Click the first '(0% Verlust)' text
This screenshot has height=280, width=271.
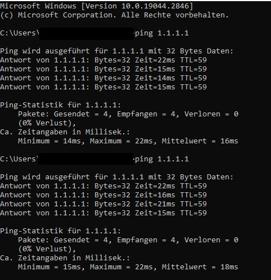47,123
